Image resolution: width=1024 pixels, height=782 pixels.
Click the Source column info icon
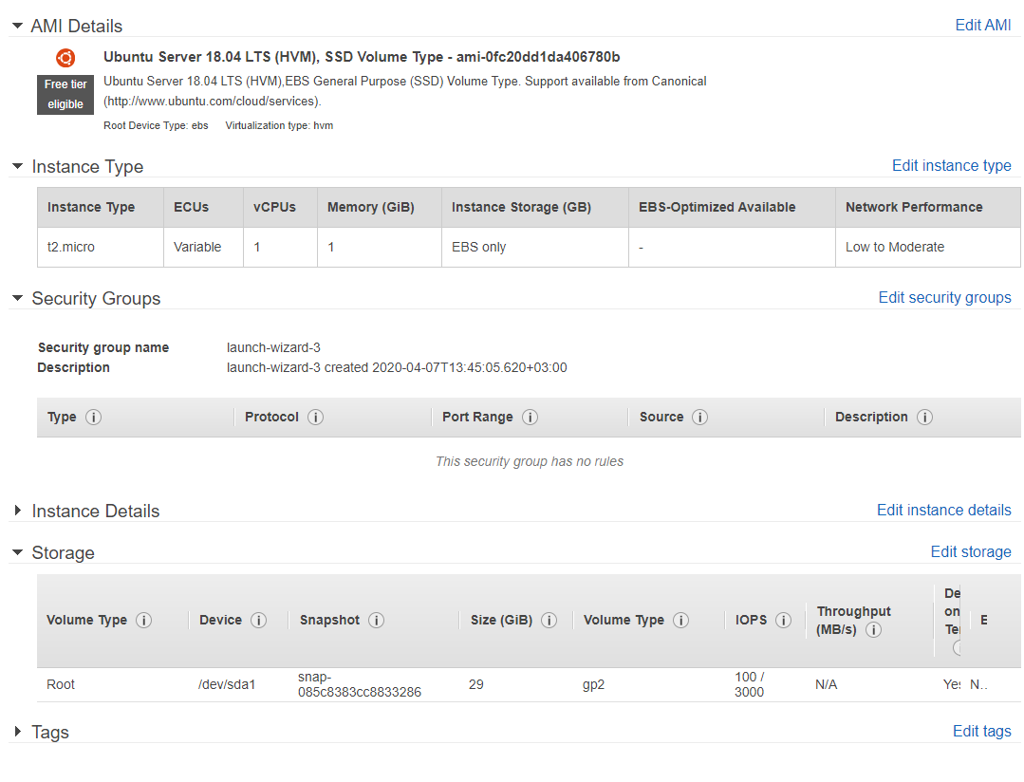tap(699, 417)
